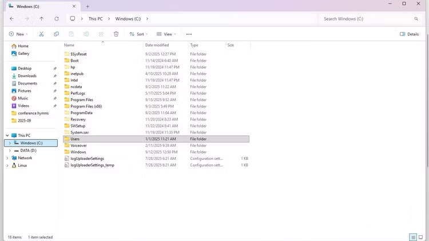Screen dimensions: 429x241
Task: Click the forward navigation arrow
Action: coord(27,19)
